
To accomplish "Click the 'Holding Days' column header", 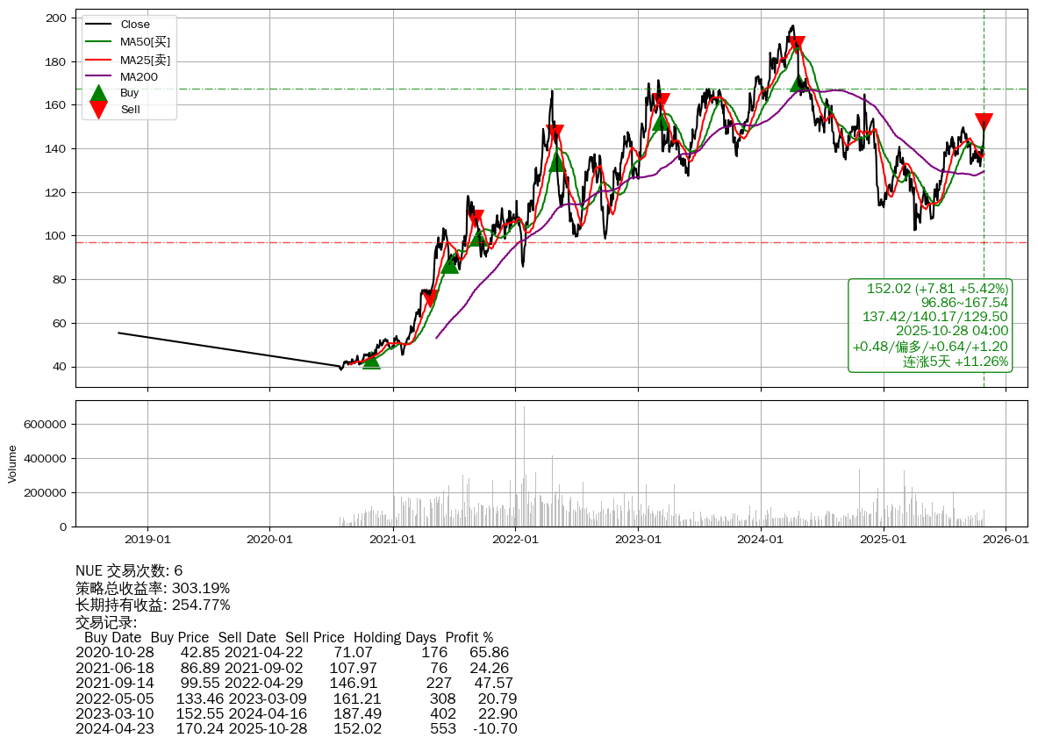I will coord(395,638).
